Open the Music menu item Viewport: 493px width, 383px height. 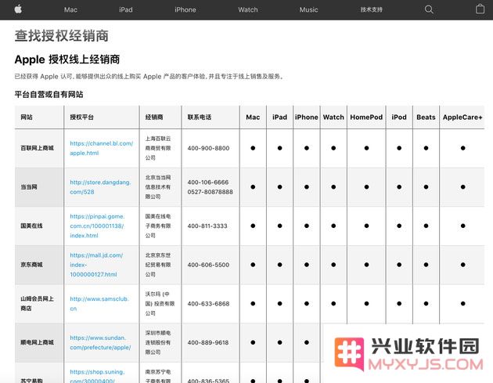tap(308, 9)
